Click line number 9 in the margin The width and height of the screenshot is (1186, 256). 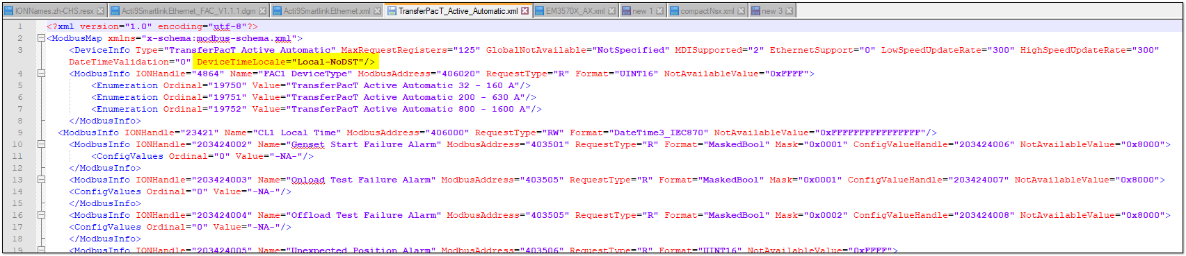click(x=19, y=133)
